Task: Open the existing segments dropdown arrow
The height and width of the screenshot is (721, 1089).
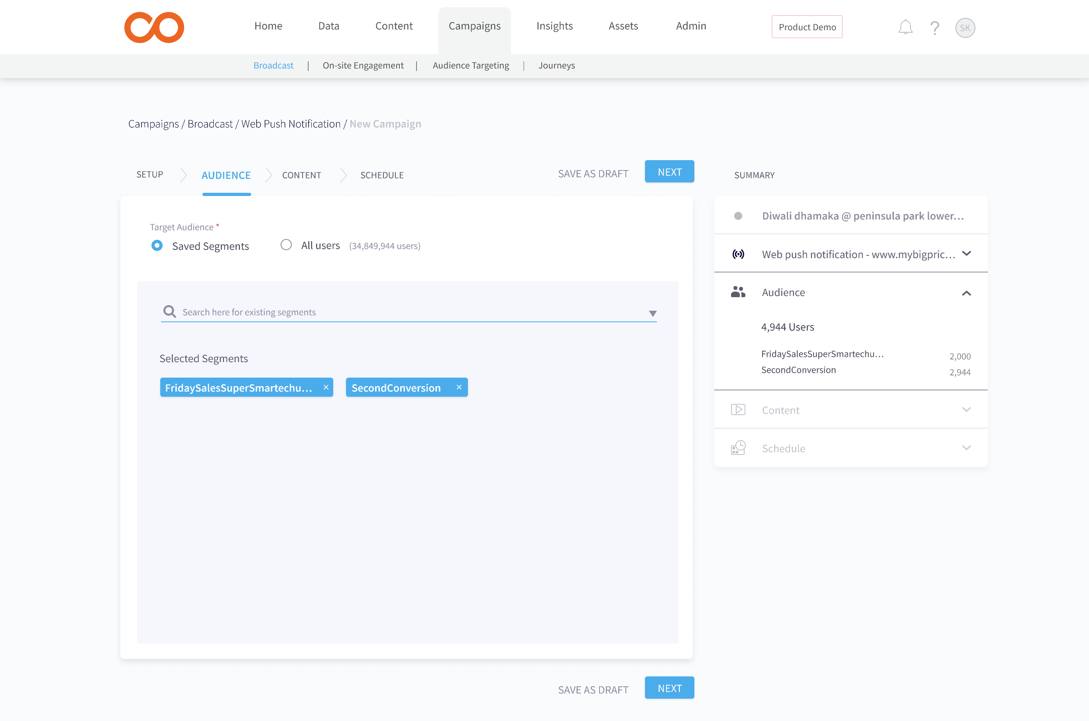Action: [653, 313]
